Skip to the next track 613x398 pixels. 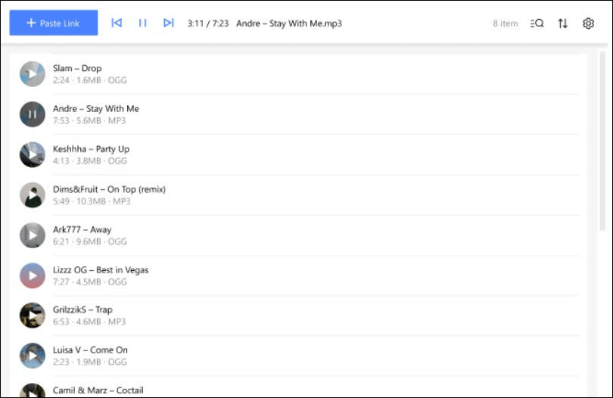click(169, 23)
